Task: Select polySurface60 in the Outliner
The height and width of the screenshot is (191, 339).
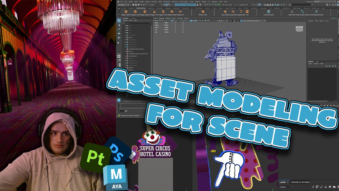Action: pyautogui.click(x=132, y=56)
